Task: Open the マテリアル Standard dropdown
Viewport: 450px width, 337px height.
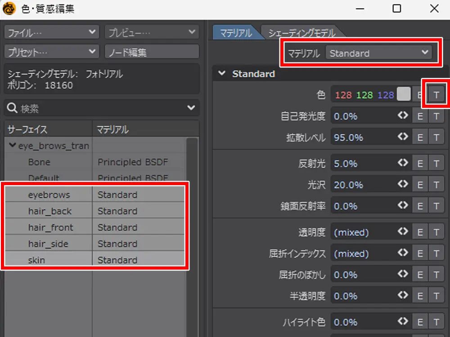Action: (378, 53)
